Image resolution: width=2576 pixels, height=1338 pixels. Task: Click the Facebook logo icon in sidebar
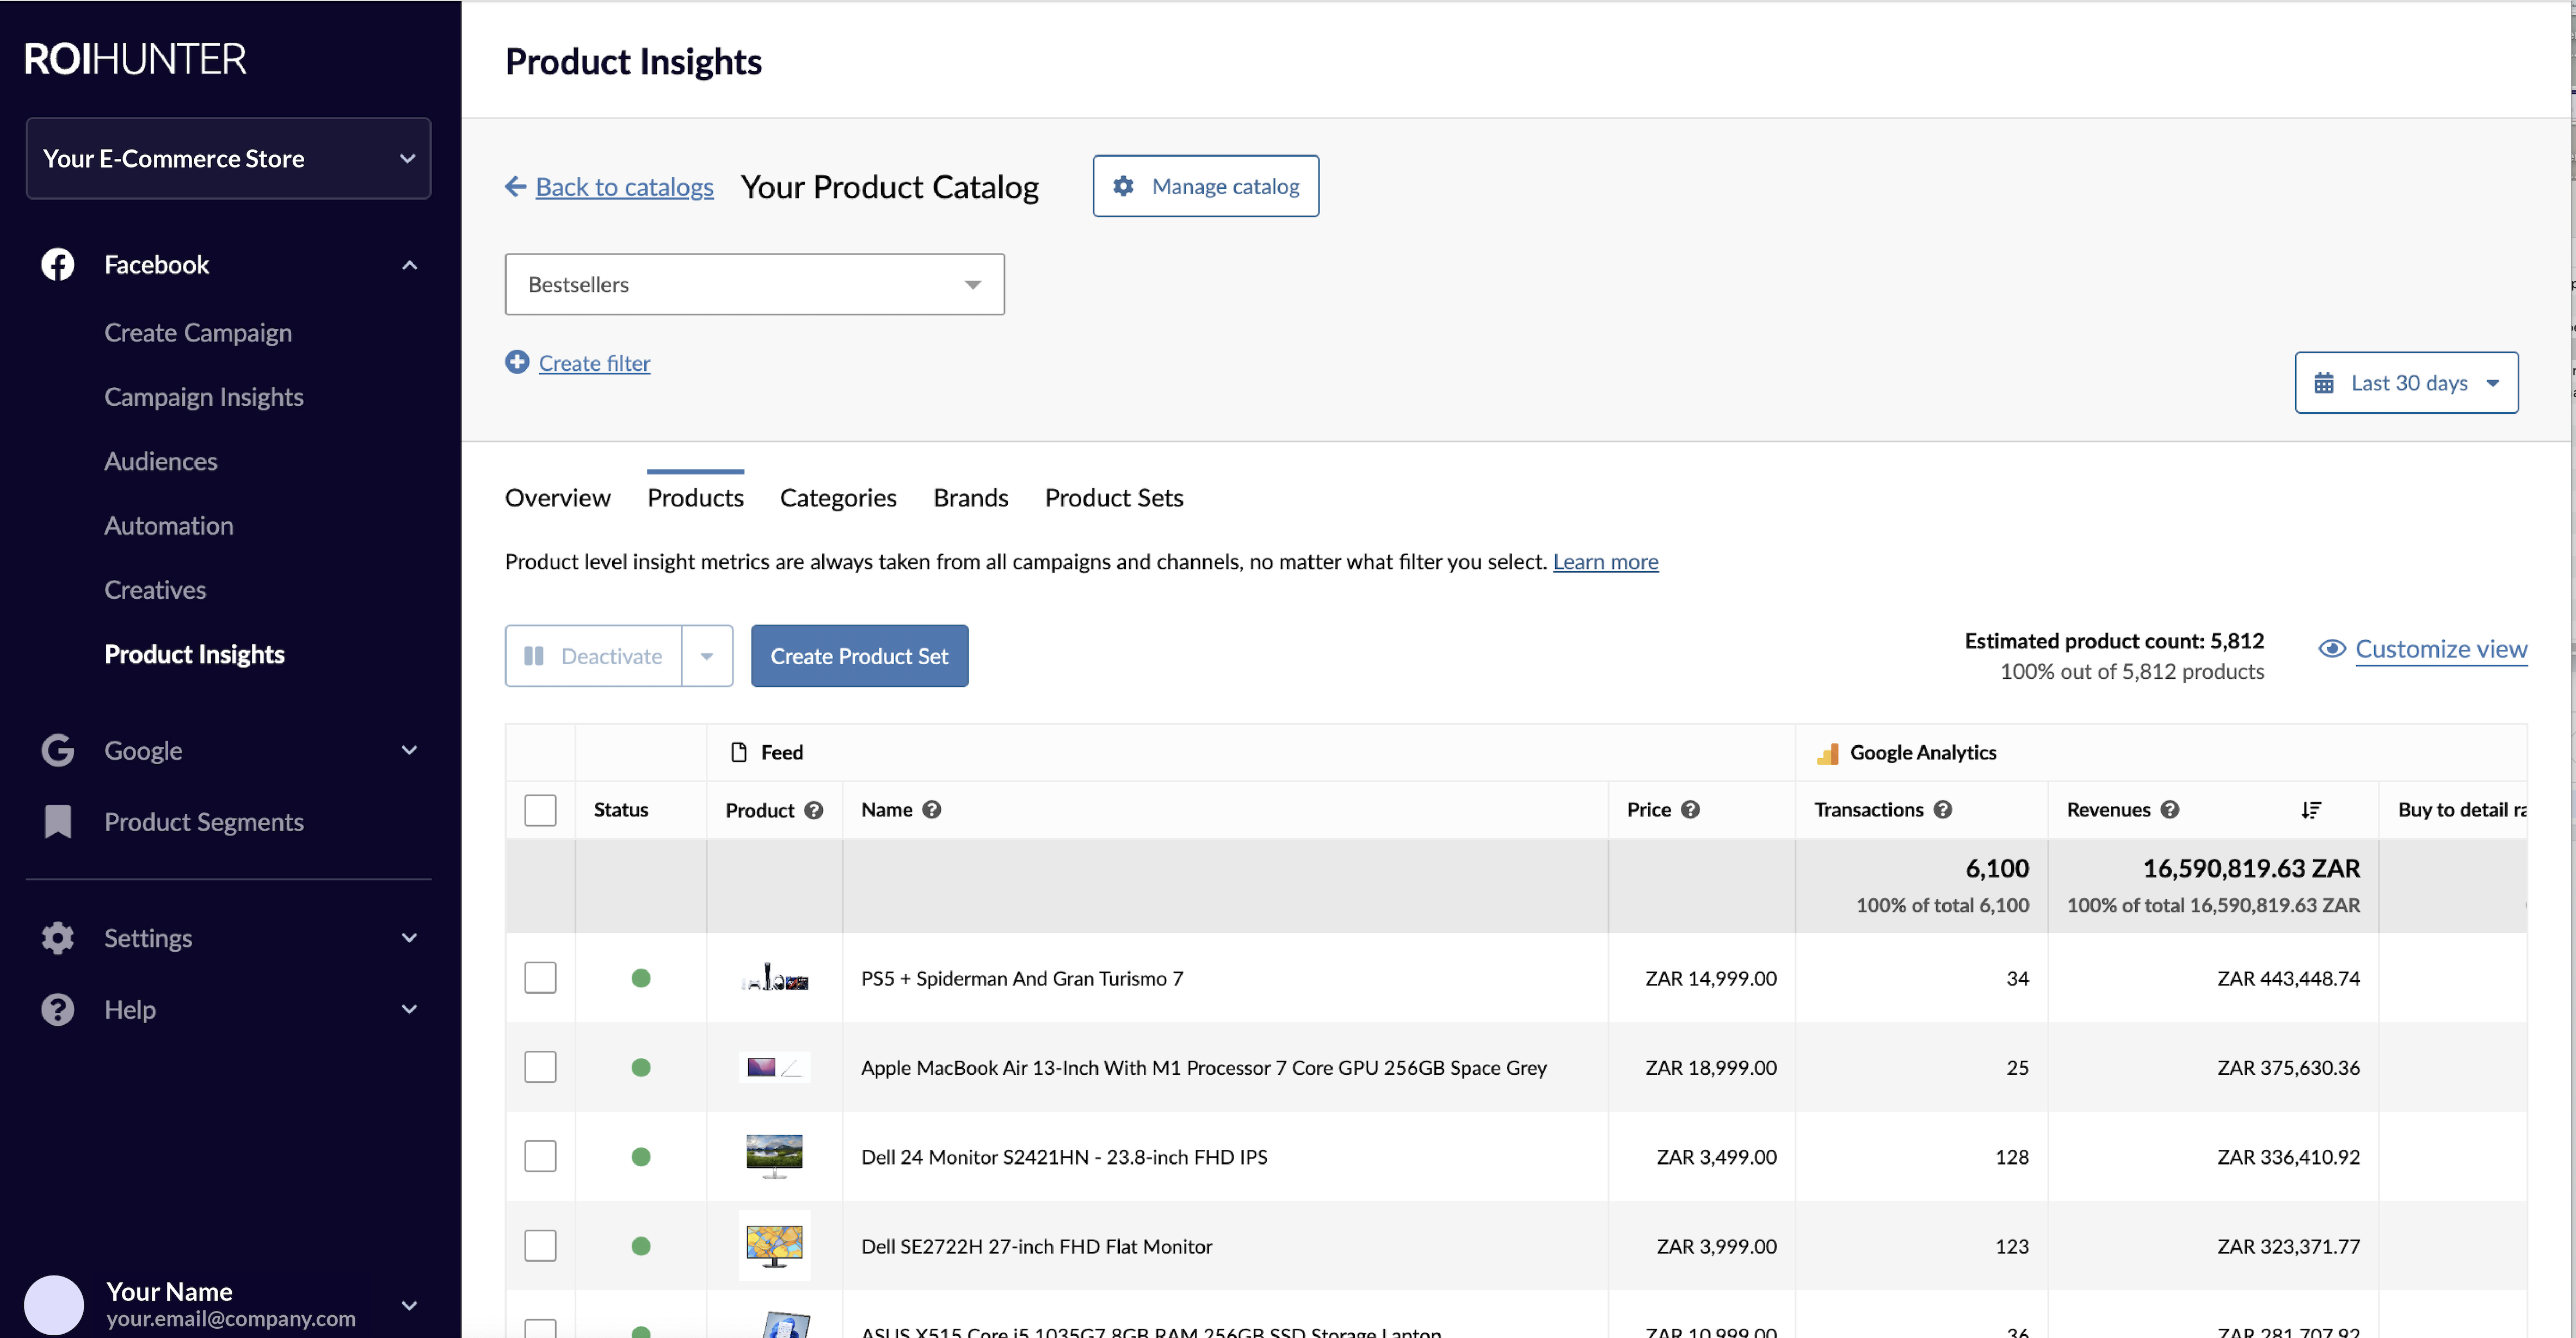tap(57, 265)
